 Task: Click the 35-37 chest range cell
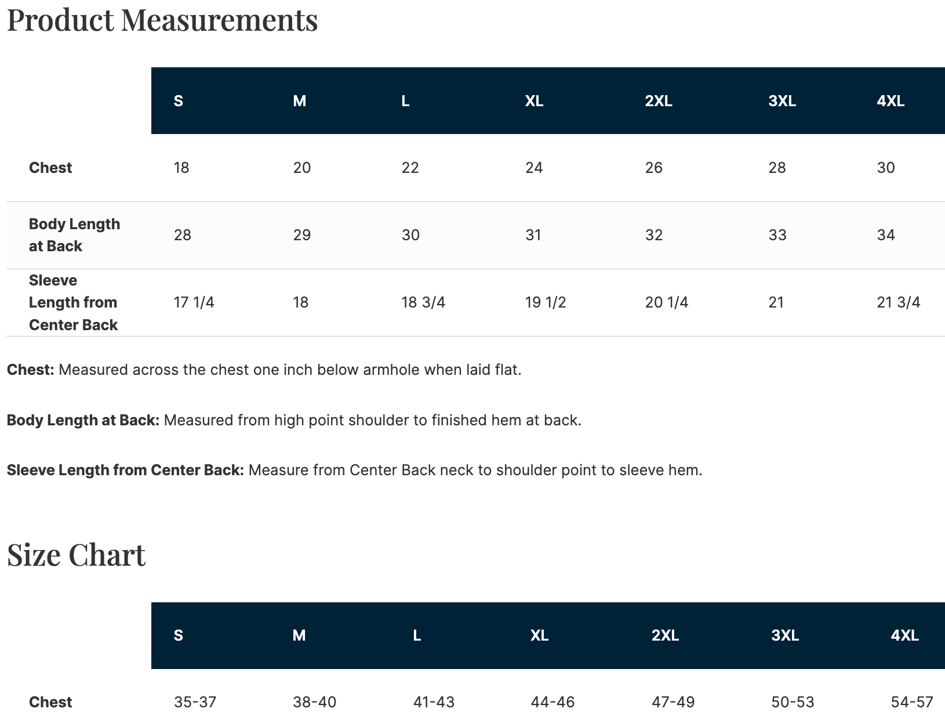[195, 702]
